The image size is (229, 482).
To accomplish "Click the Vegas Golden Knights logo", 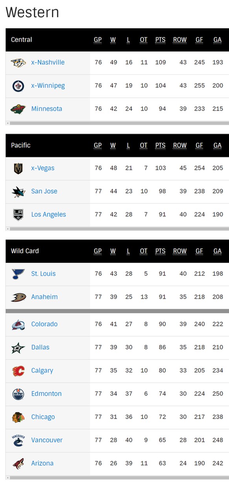I will click(x=18, y=168).
